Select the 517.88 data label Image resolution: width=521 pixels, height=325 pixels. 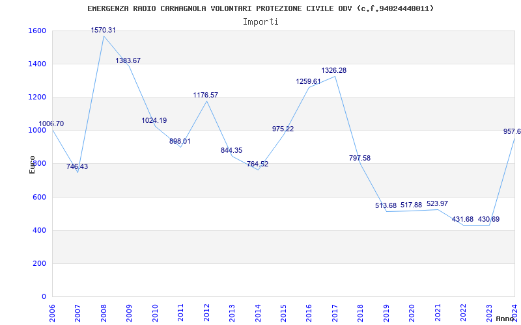click(412, 205)
